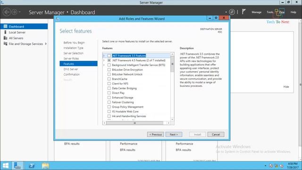Tick the BranchCache checkbox
Screen dimensions: 302x170
(109, 79)
